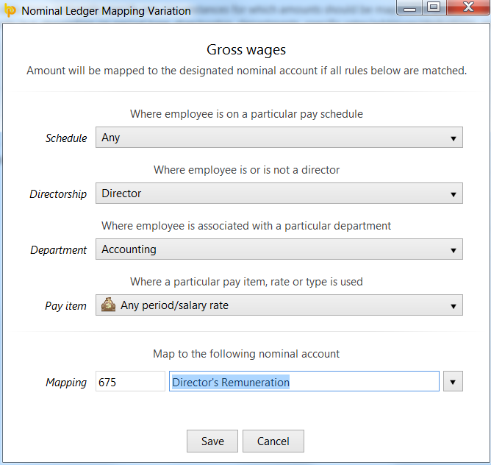Click the Schedule label
Screen dimensions: 491x465
click(x=66, y=138)
